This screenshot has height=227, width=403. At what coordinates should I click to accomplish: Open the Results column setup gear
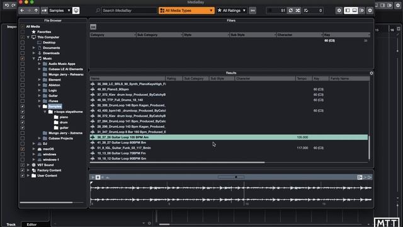pyautogui.click(x=372, y=73)
